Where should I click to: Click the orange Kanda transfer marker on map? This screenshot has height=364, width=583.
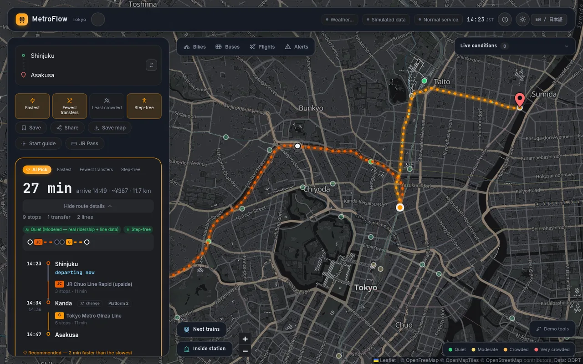click(400, 207)
